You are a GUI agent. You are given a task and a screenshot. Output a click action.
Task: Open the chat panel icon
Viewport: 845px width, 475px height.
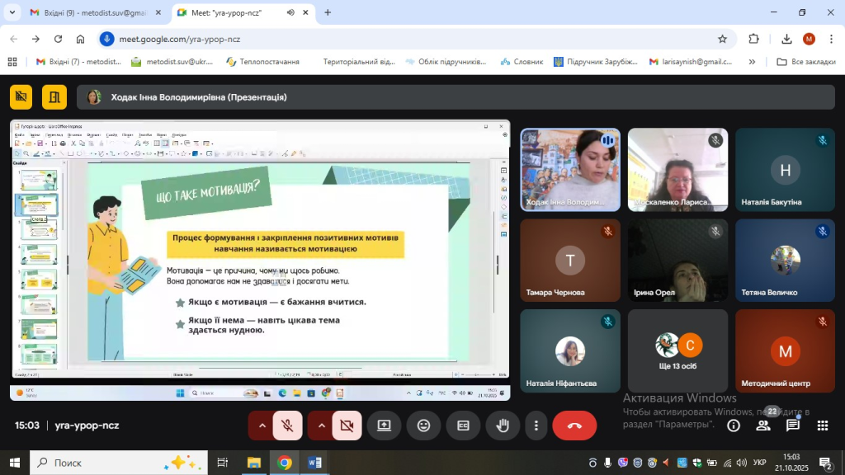(792, 426)
